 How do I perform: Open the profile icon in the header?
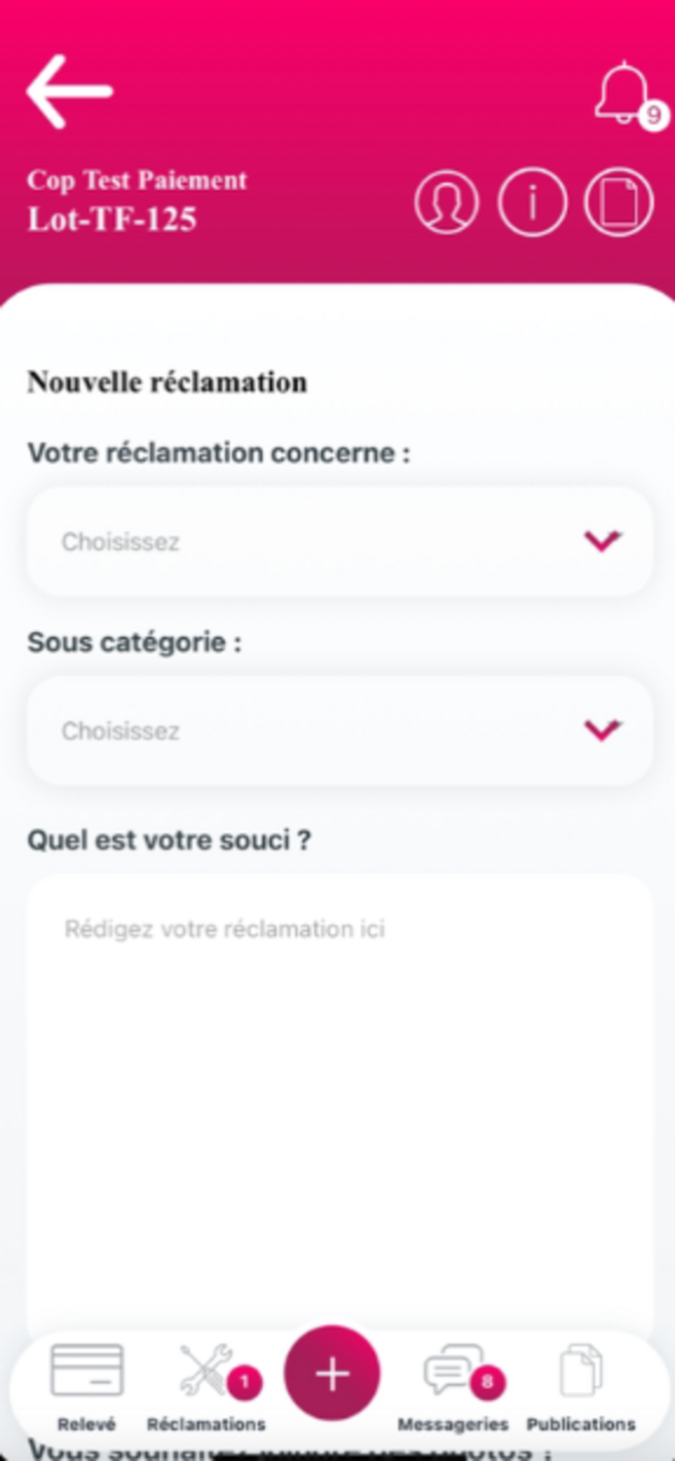click(x=445, y=202)
